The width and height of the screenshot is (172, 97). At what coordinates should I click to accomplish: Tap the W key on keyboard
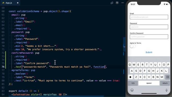(134, 65)
